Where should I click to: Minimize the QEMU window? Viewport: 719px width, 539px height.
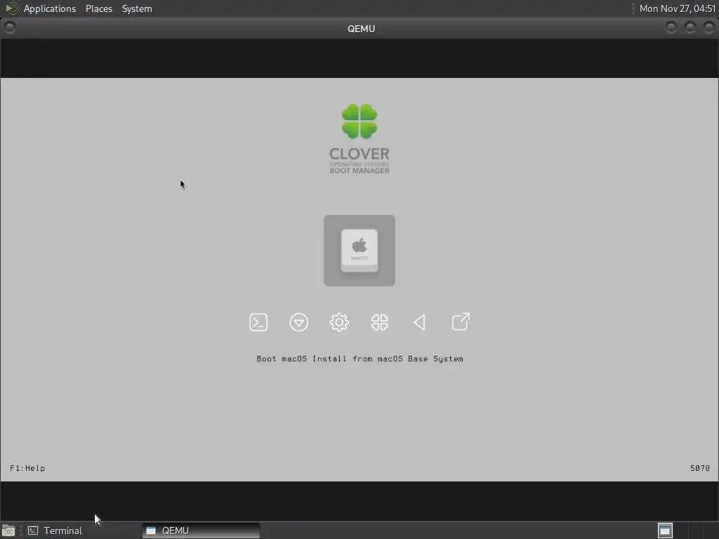[671, 27]
